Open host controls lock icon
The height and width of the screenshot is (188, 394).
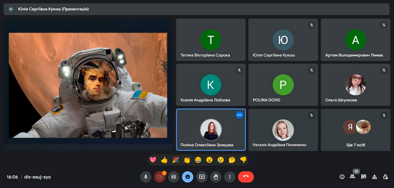click(385, 177)
